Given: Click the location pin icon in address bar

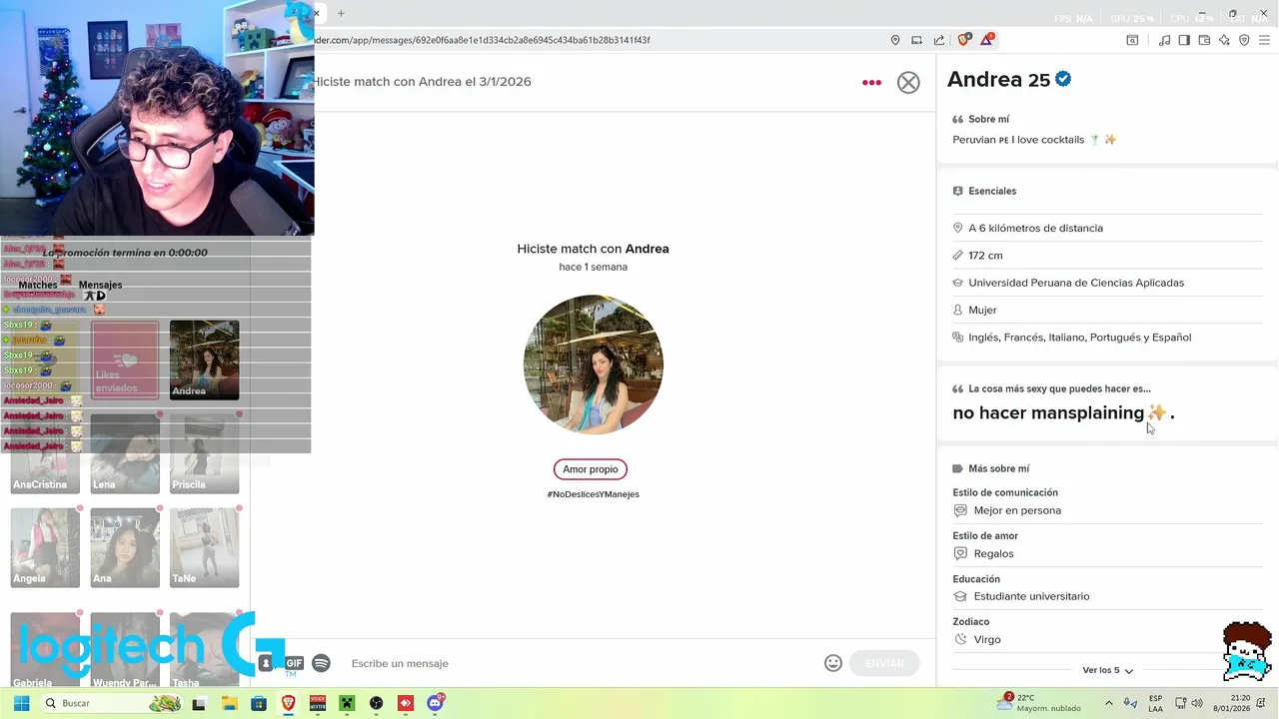Looking at the screenshot, I should click(x=895, y=40).
